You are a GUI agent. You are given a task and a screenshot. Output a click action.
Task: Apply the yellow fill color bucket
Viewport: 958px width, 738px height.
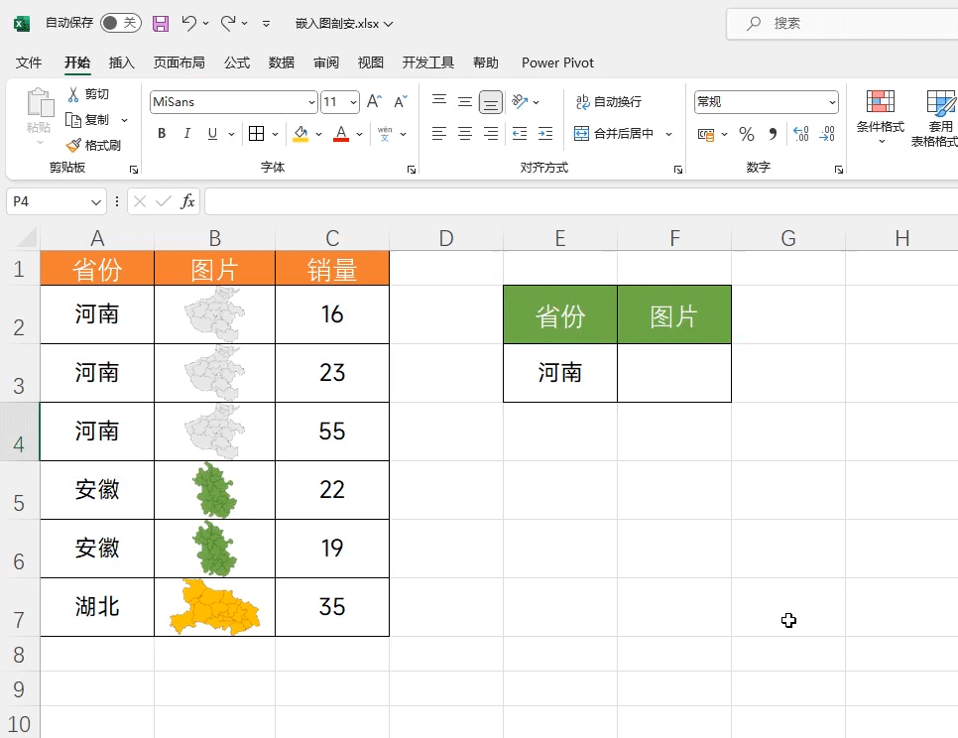tap(300, 134)
